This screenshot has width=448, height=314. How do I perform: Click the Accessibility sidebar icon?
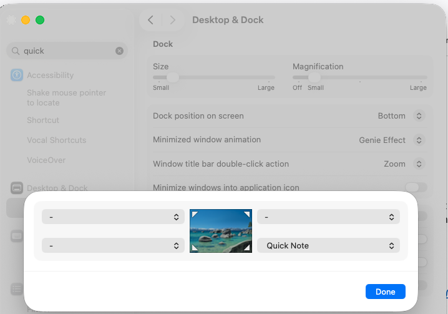pos(17,76)
